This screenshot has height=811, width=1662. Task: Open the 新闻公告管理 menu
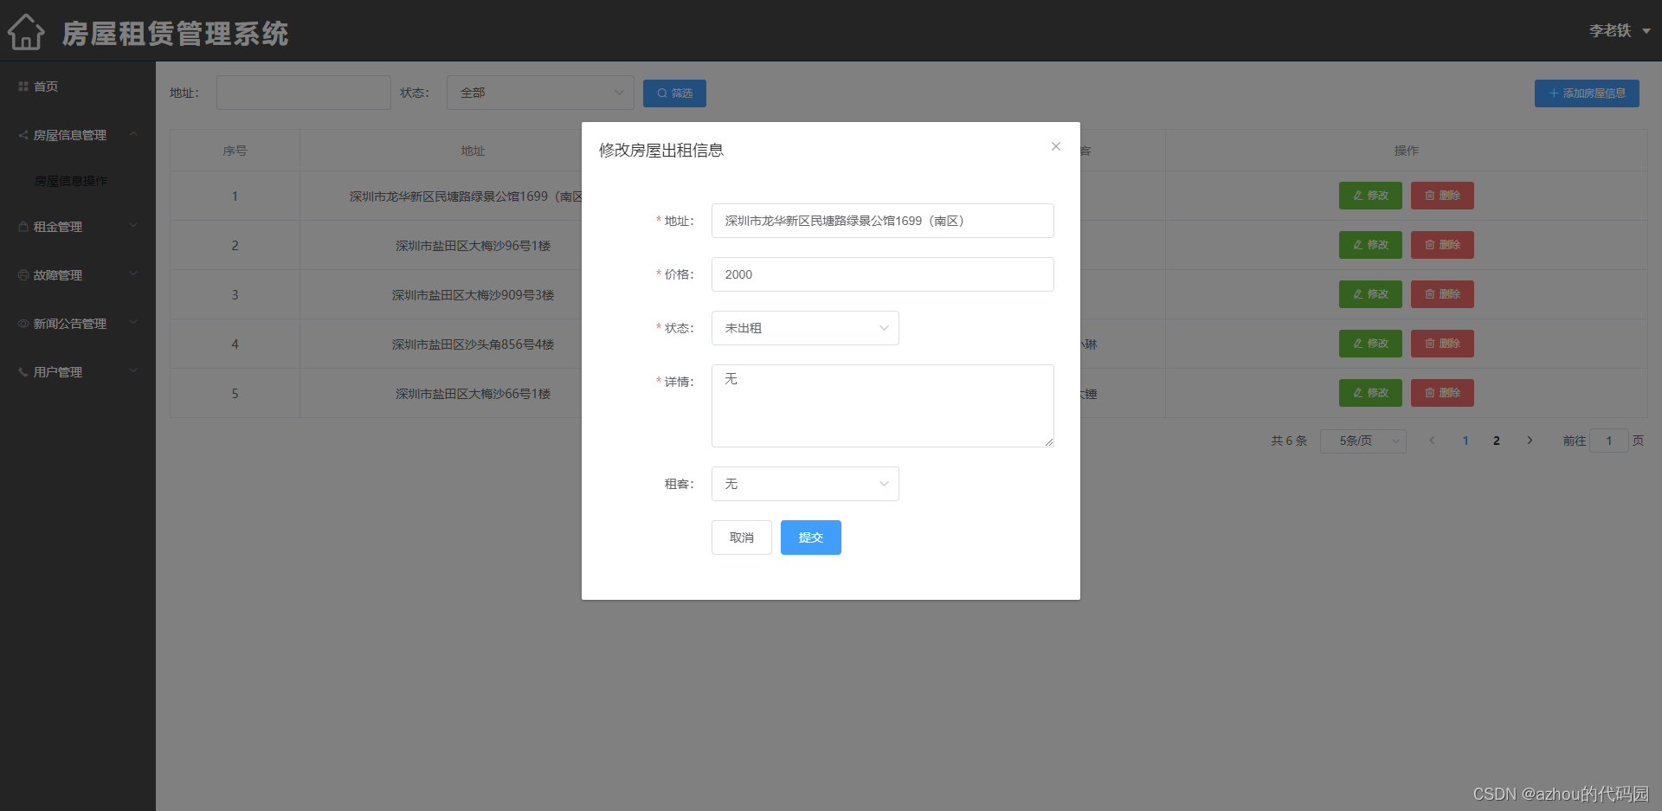point(78,324)
